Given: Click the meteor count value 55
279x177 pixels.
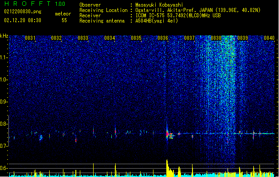Looking at the screenshot, I should point(64,20).
